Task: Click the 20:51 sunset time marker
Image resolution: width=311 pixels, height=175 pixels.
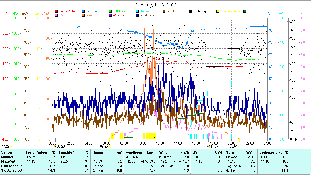Action: 233,147
